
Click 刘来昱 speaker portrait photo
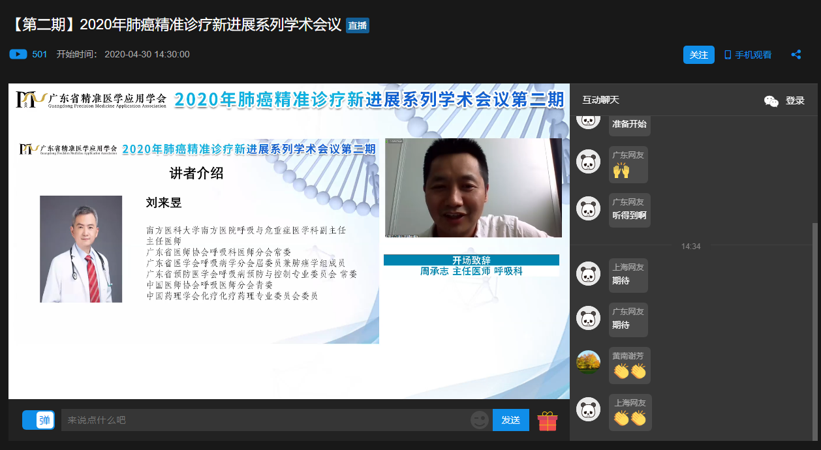click(81, 249)
